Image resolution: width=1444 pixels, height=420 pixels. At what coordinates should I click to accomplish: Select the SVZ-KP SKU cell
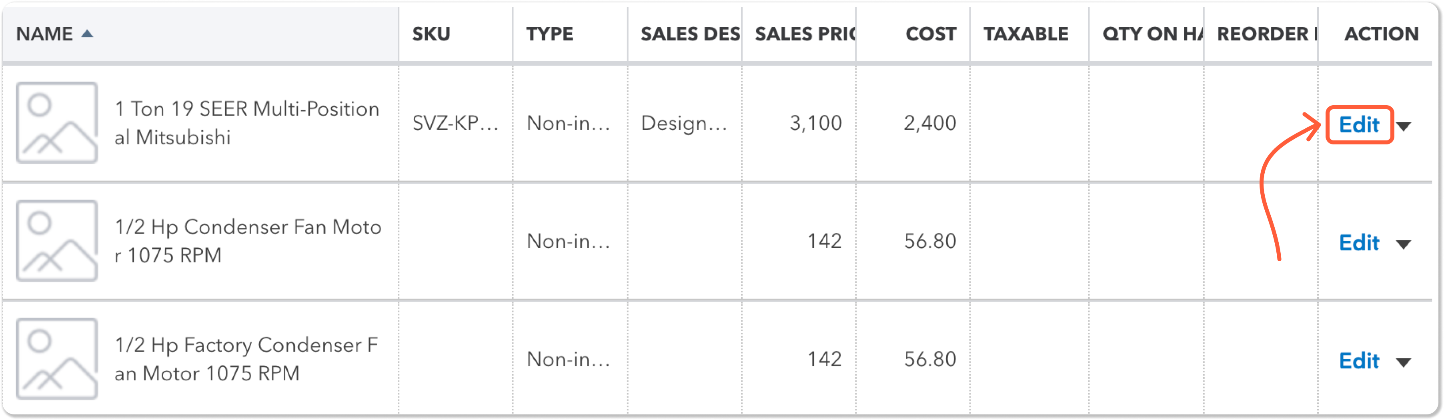pyautogui.click(x=455, y=123)
